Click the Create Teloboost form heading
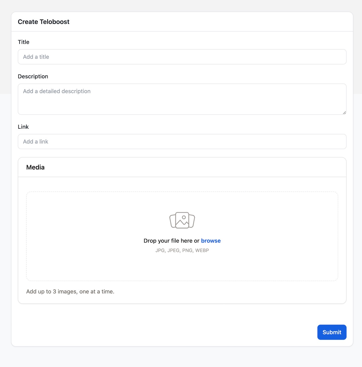This screenshot has height=367, width=362. tap(44, 22)
